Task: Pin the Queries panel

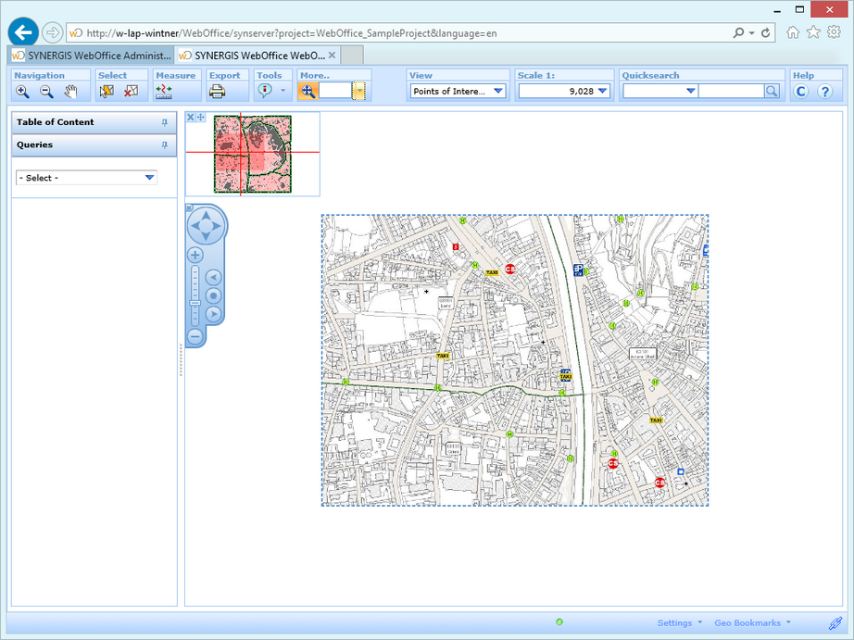Action: (167, 145)
